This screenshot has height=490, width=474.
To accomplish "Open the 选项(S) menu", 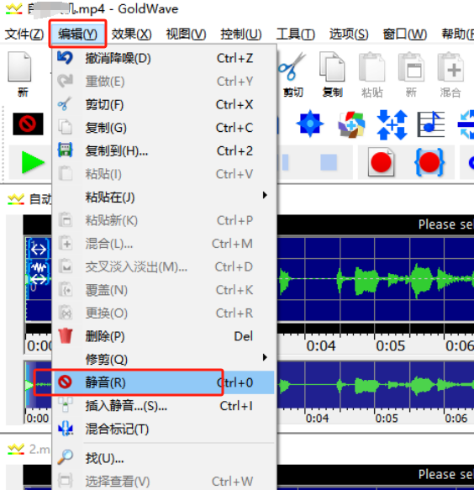I will [x=349, y=34].
